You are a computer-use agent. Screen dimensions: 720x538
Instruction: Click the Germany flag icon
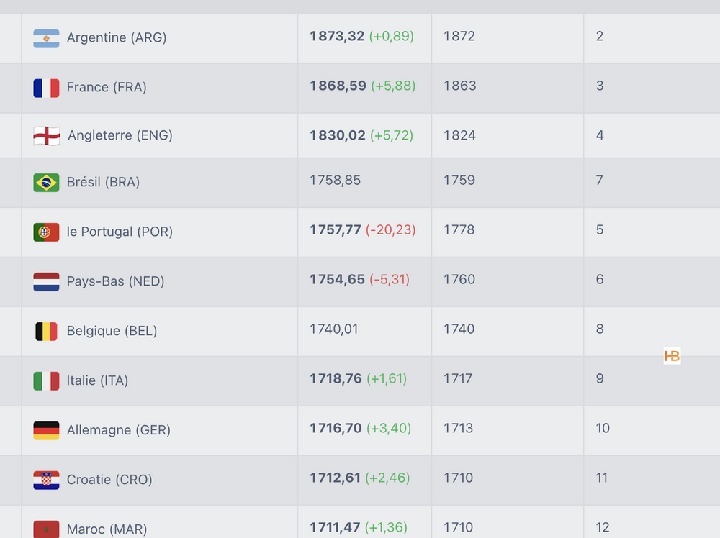tap(46, 431)
